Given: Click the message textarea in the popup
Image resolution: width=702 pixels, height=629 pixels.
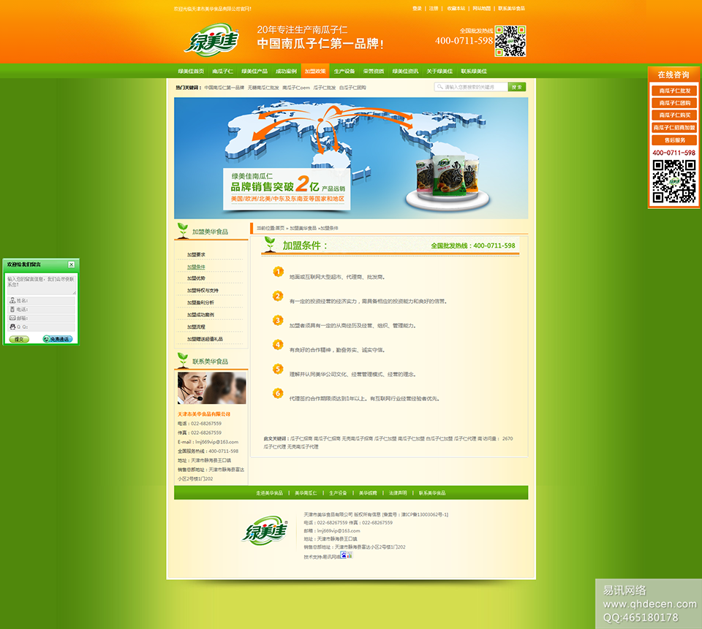Looking at the screenshot, I should (x=41, y=284).
